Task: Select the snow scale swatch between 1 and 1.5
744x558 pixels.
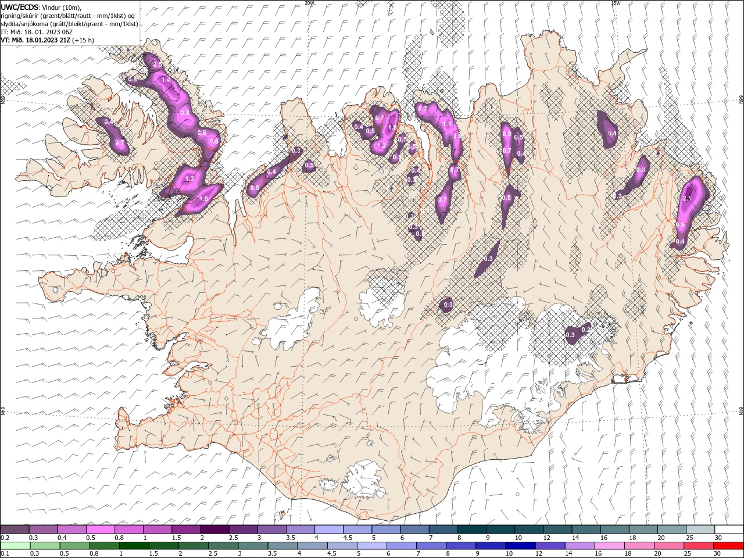Action: (x=157, y=530)
